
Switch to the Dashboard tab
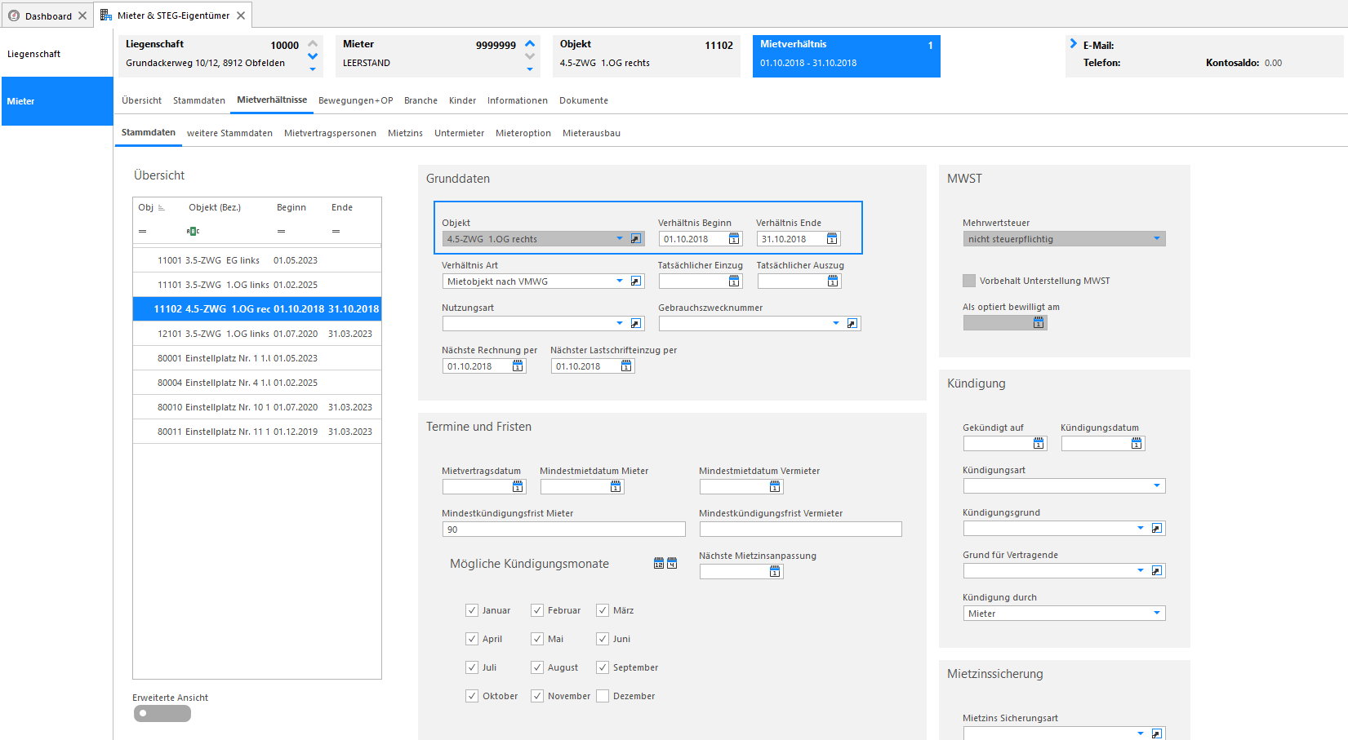tap(48, 16)
